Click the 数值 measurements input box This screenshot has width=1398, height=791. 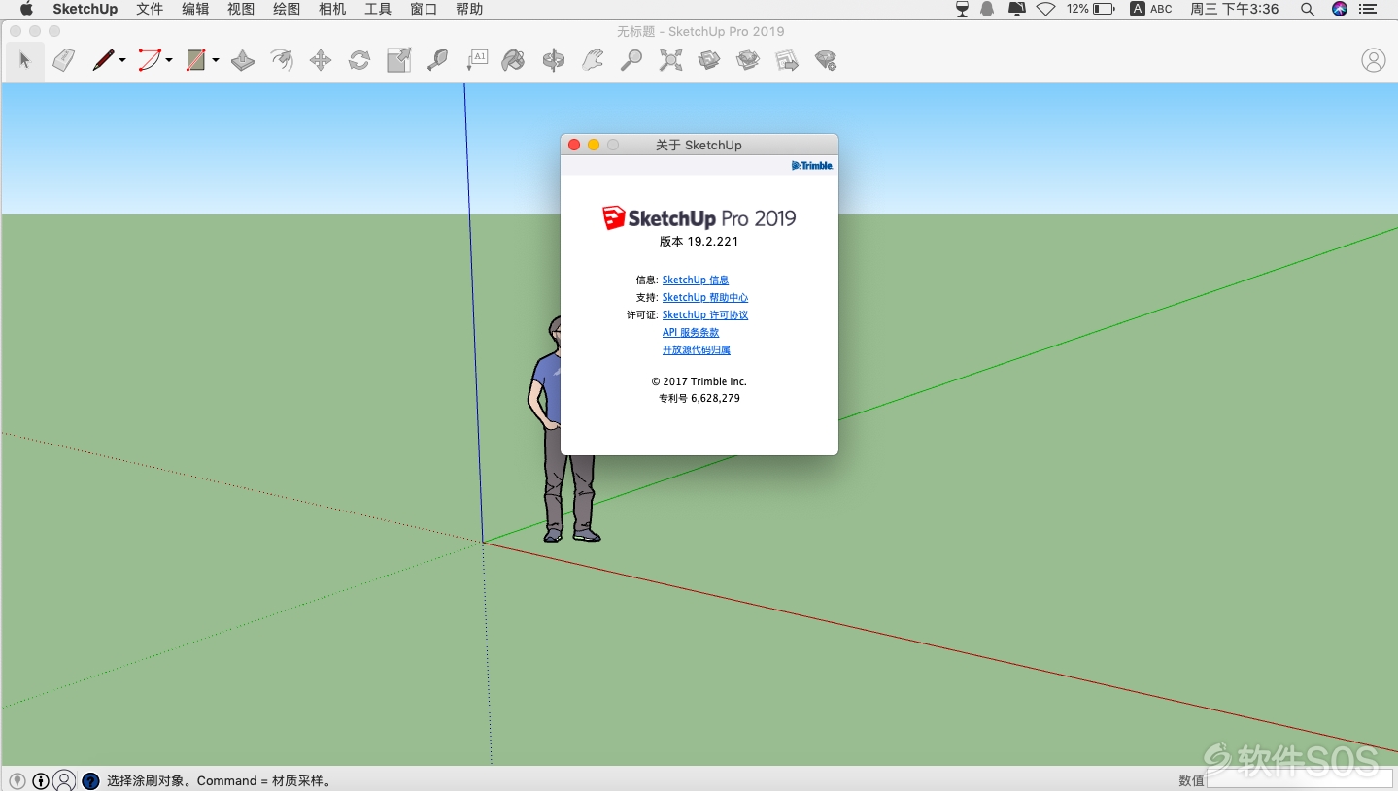tap(1300, 780)
